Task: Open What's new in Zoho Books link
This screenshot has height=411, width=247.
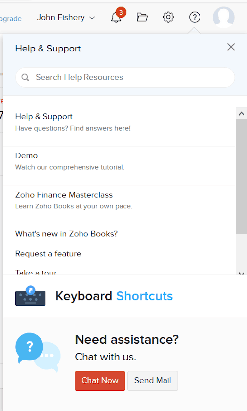Action: [66, 234]
